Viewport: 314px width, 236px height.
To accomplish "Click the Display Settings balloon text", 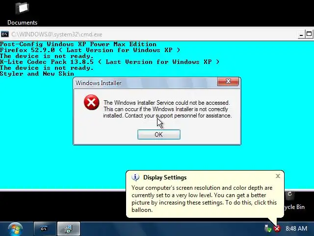I will pyautogui.click(x=204, y=199).
